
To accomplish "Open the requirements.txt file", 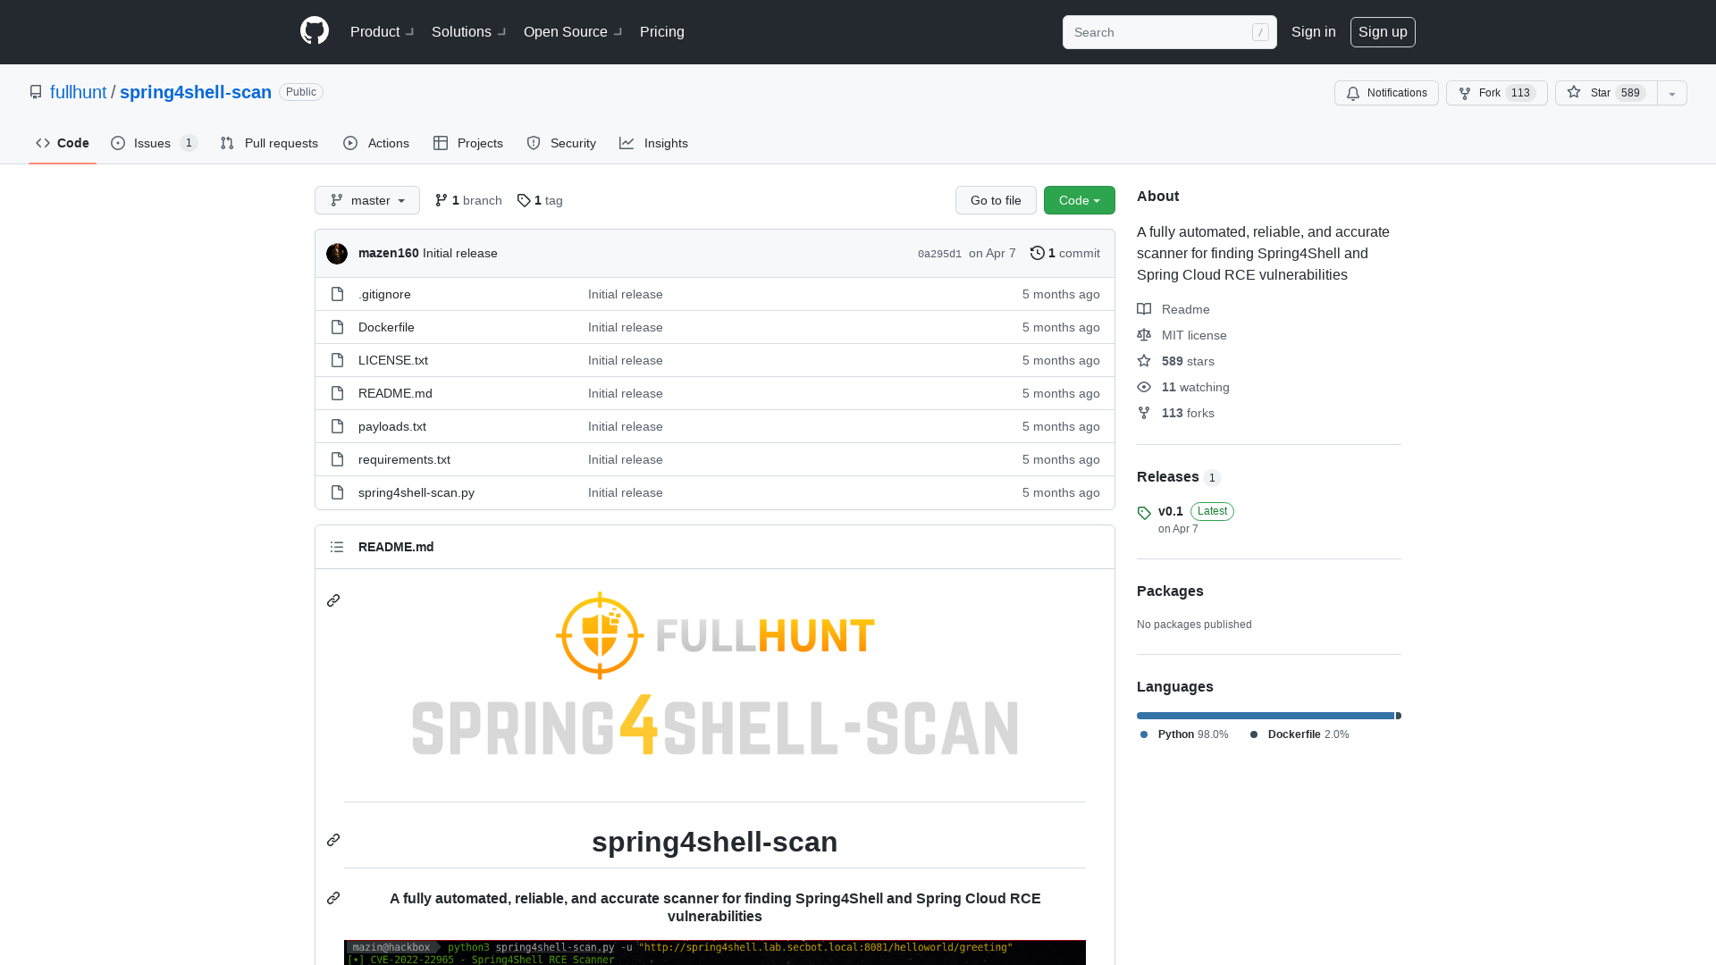I will [404, 459].
